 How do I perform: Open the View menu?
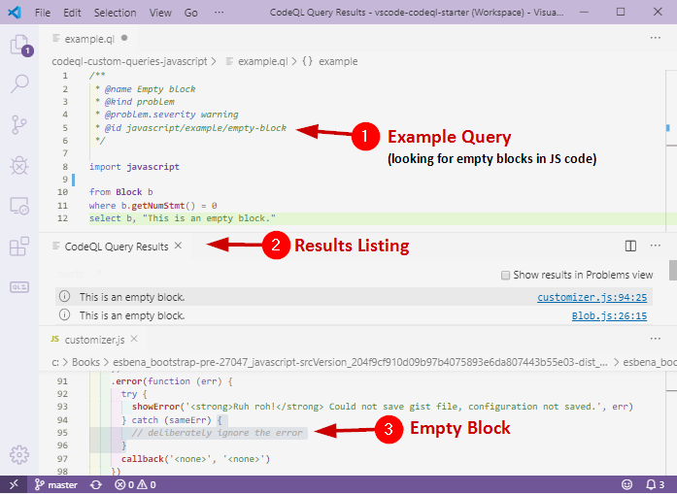(160, 13)
